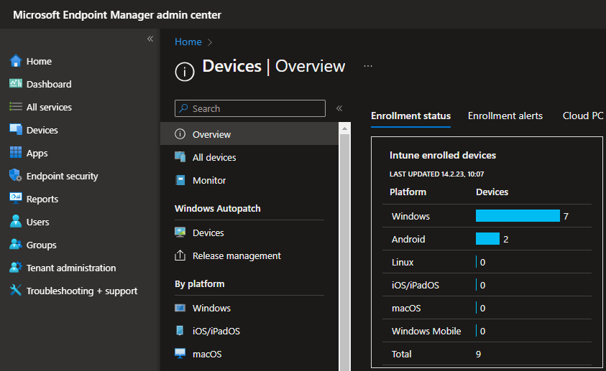Switch to the Cloud PC tab
Viewport: 606px width, 371px height.
coord(582,116)
